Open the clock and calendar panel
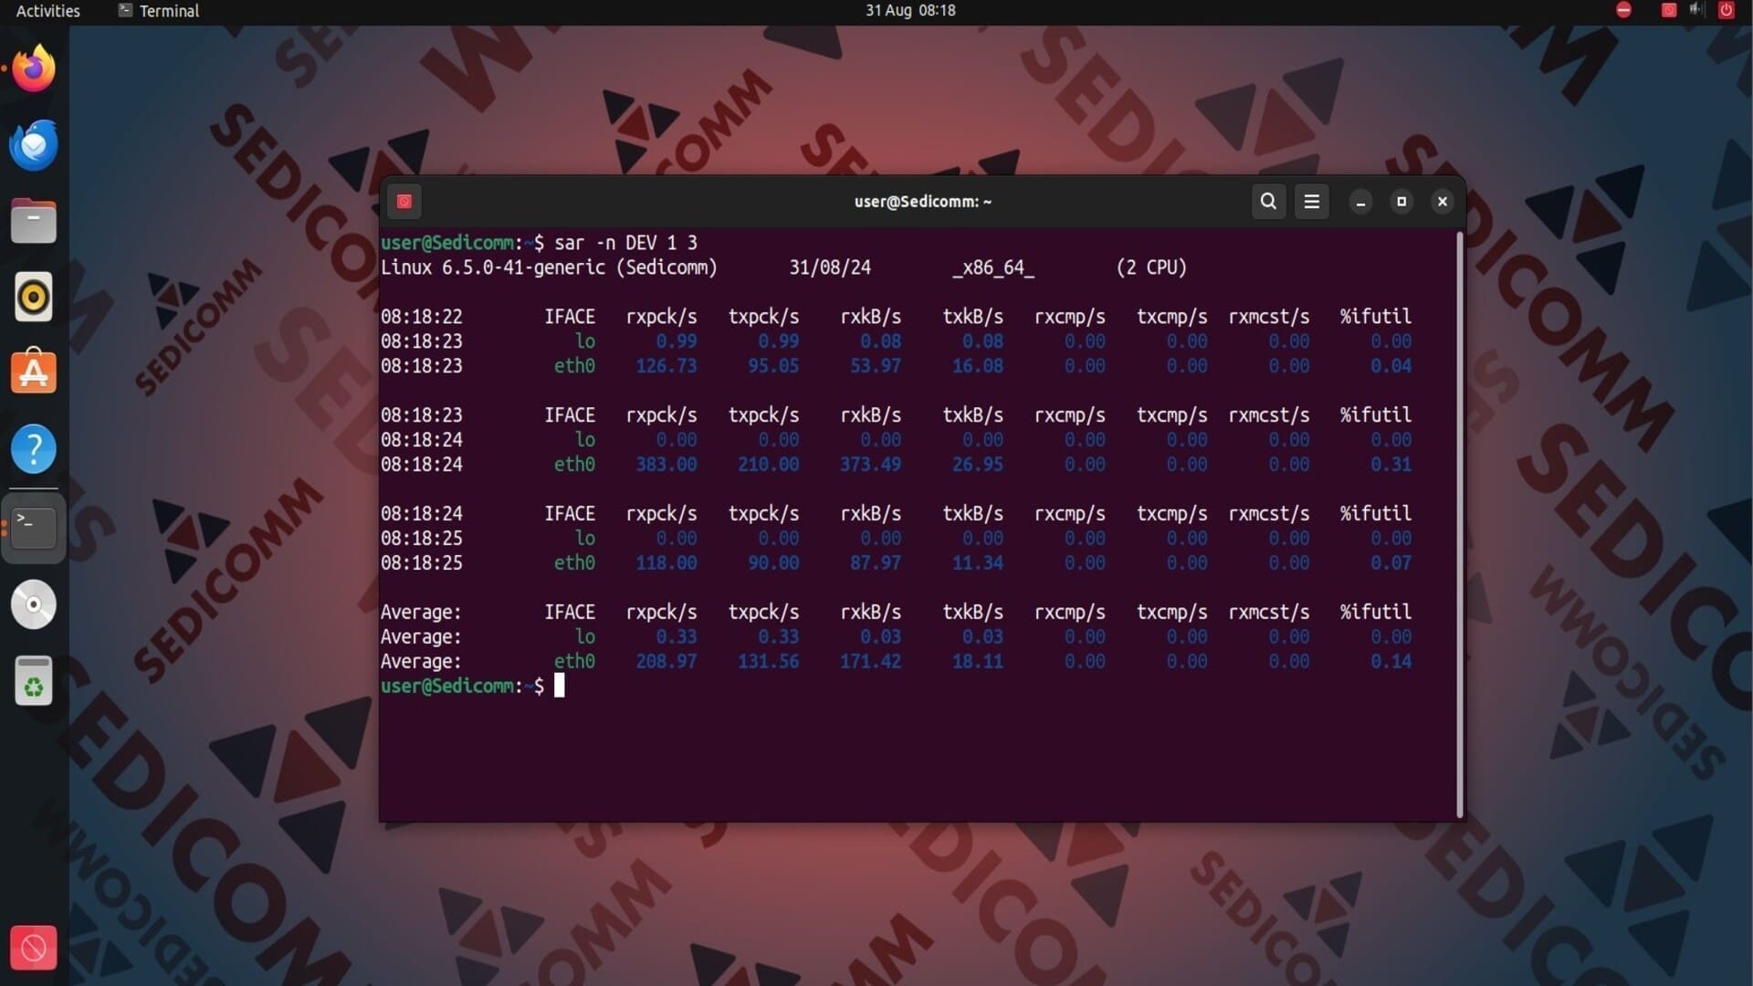Image resolution: width=1753 pixels, height=986 pixels. pyautogui.click(x=910, y=11)
